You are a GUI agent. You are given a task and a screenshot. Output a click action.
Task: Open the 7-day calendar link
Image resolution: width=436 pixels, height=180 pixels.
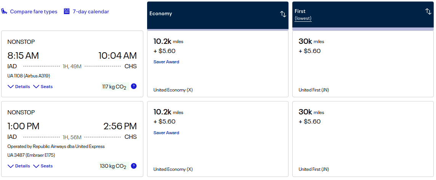tap(91, 11)
